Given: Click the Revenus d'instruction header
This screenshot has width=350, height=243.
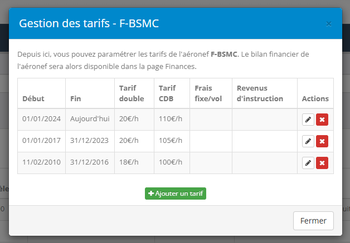Looking at the screenshot, I should point(260,93).
